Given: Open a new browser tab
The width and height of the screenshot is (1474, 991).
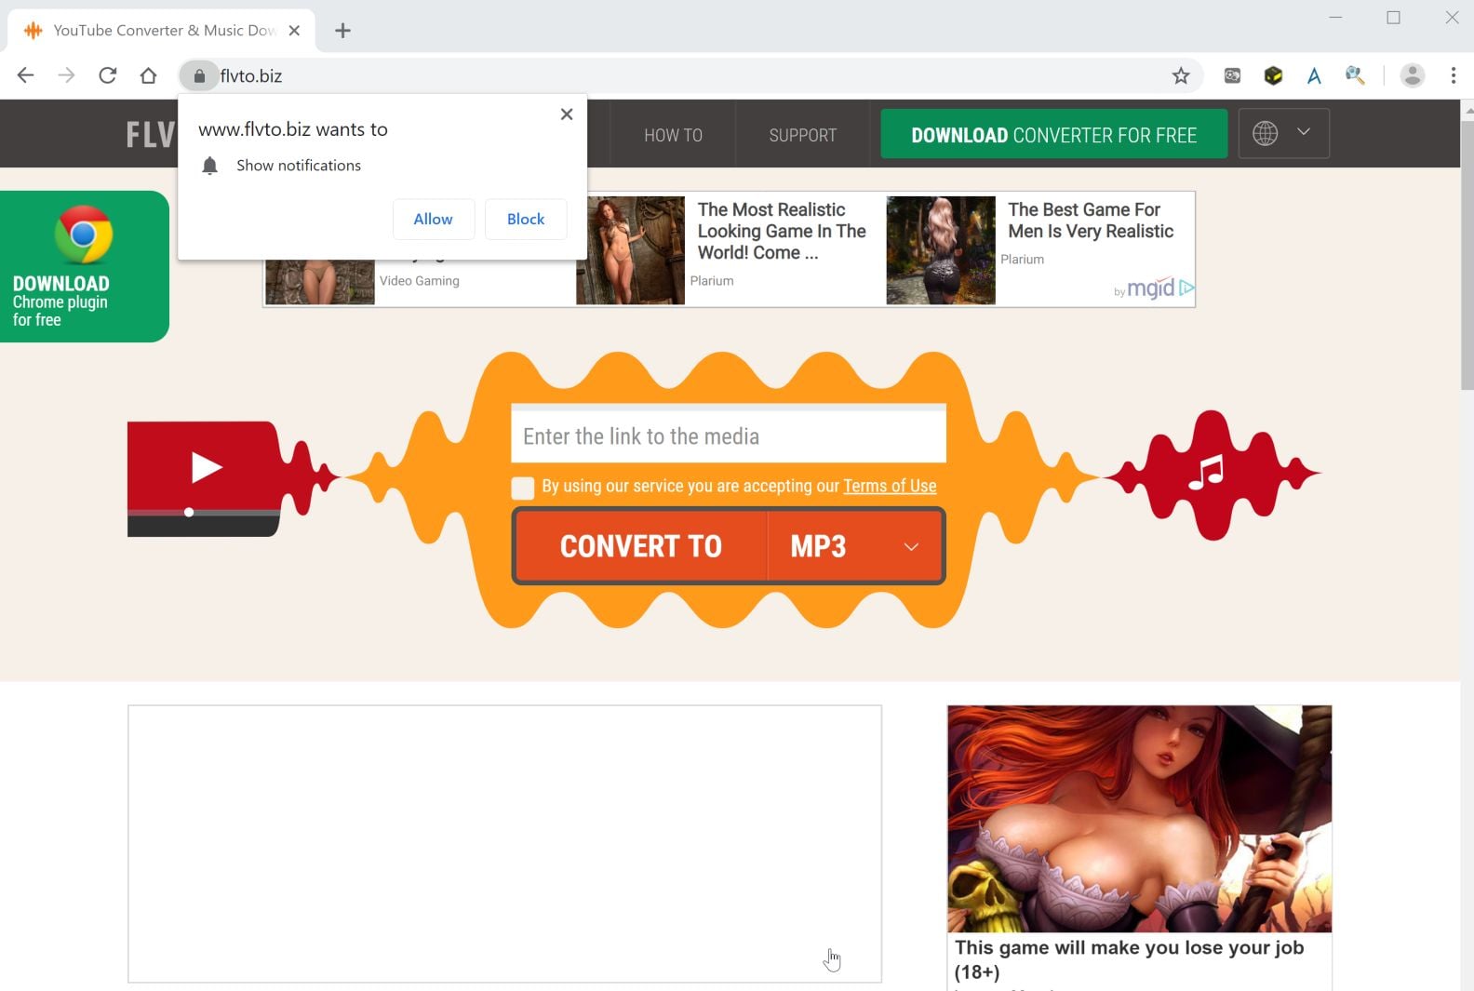Looking at the screenshot, I should pos(342,31).
